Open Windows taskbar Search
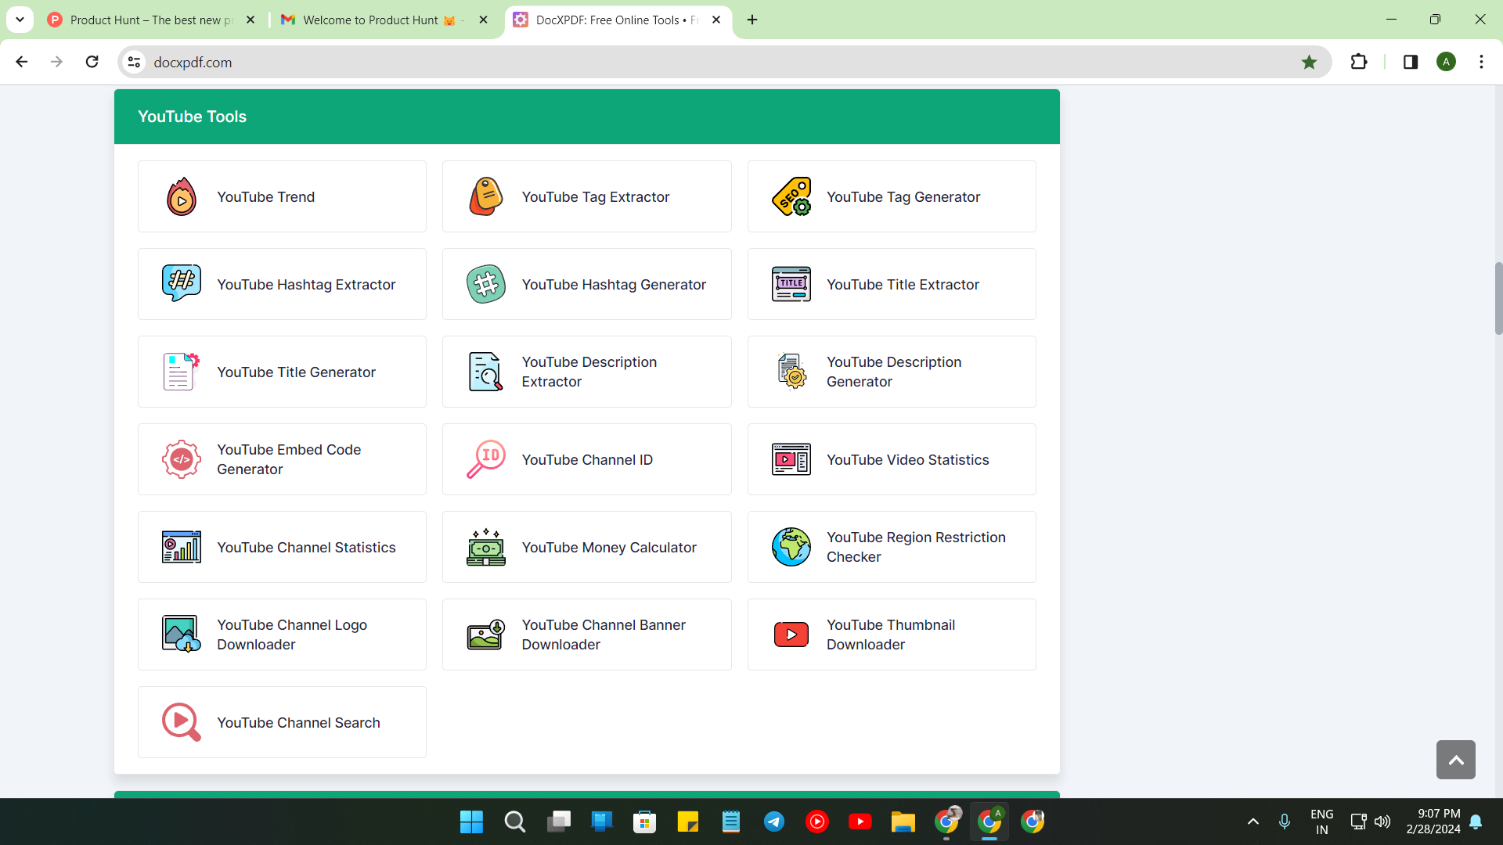 tap(514, 822)
